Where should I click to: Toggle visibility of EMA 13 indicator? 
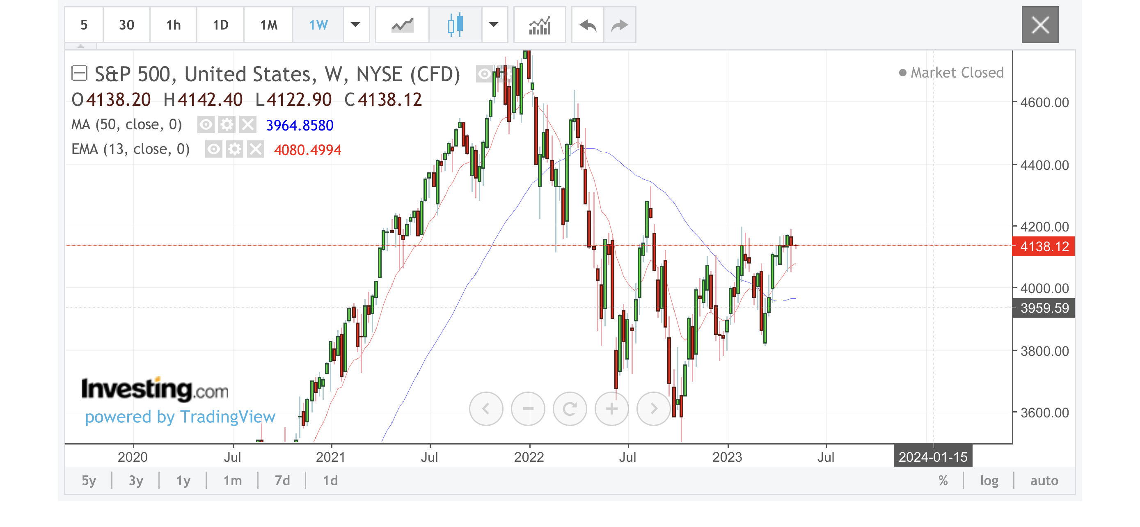(213, 149)
